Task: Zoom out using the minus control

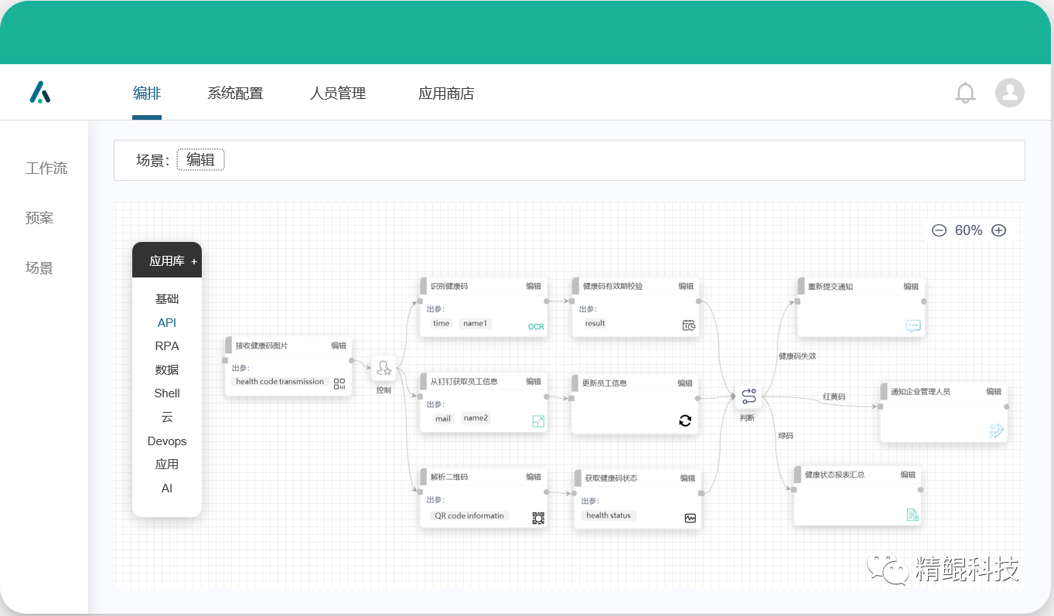Action: point(940,230)
